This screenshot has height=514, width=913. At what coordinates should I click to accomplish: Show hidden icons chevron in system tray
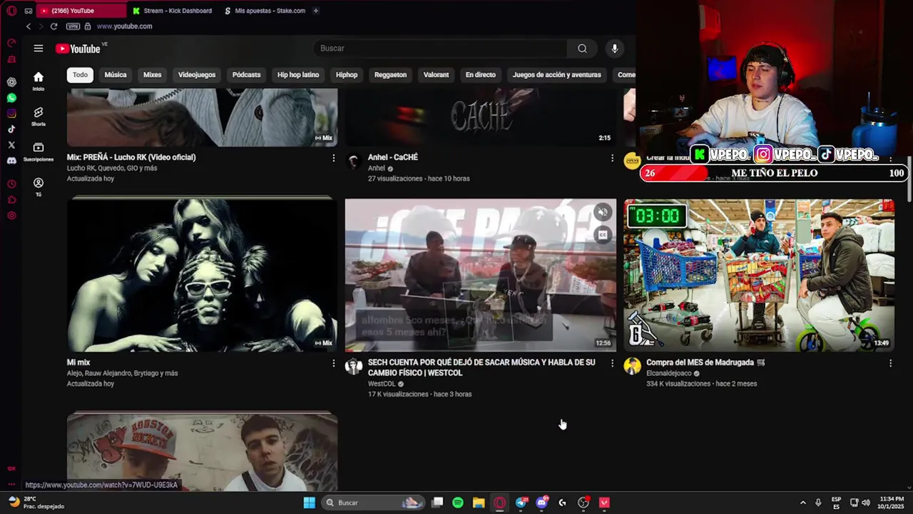tap(802, 503)
